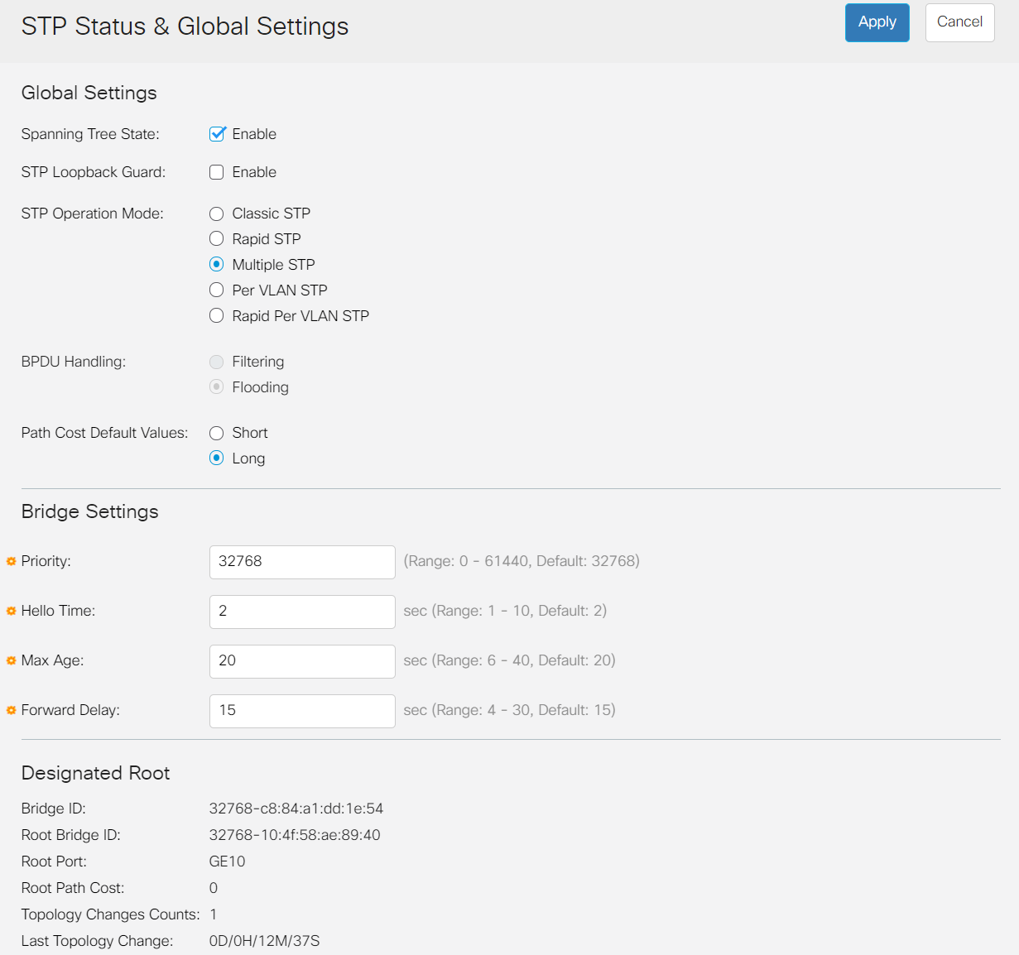Choose Rapid Per VLAN STP mode
This screenshot has width=1019, height=955.
(x=217, y=316)
